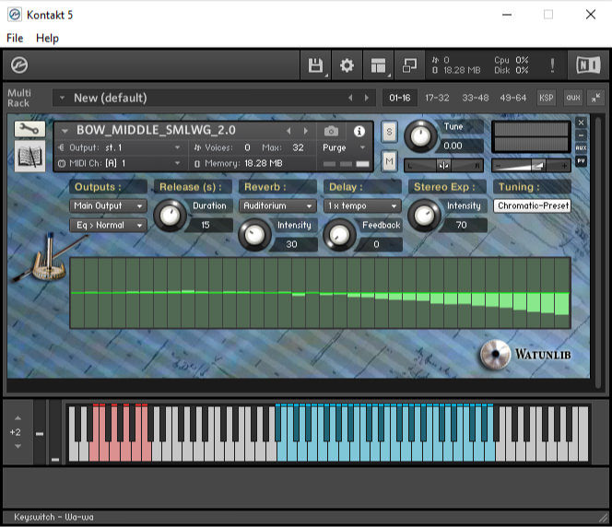Image resolution: width=612 pixels, height=527 pixels.
Task: Click the Max voices value 32
Action: point(298,147)
